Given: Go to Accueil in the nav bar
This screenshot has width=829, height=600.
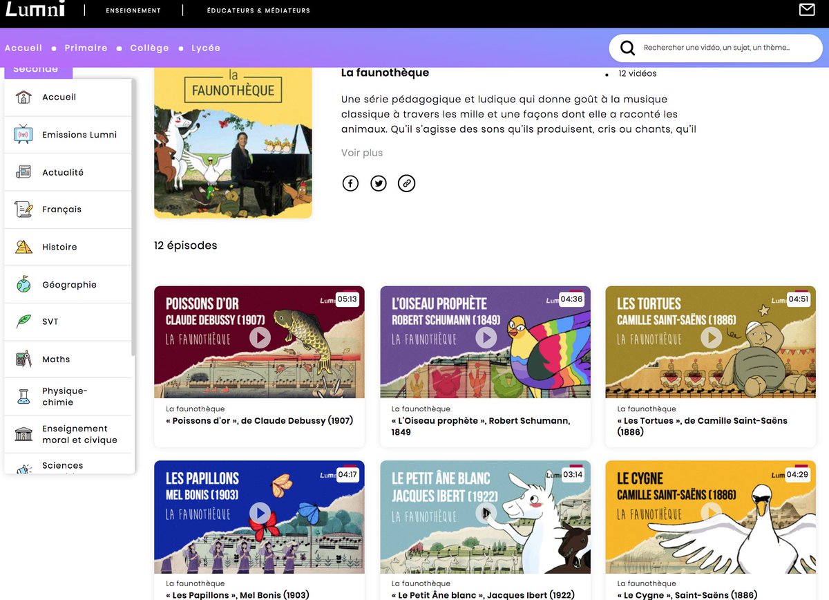Looking at the screenshot, I should pyautogui.click(x=23, y=48).
